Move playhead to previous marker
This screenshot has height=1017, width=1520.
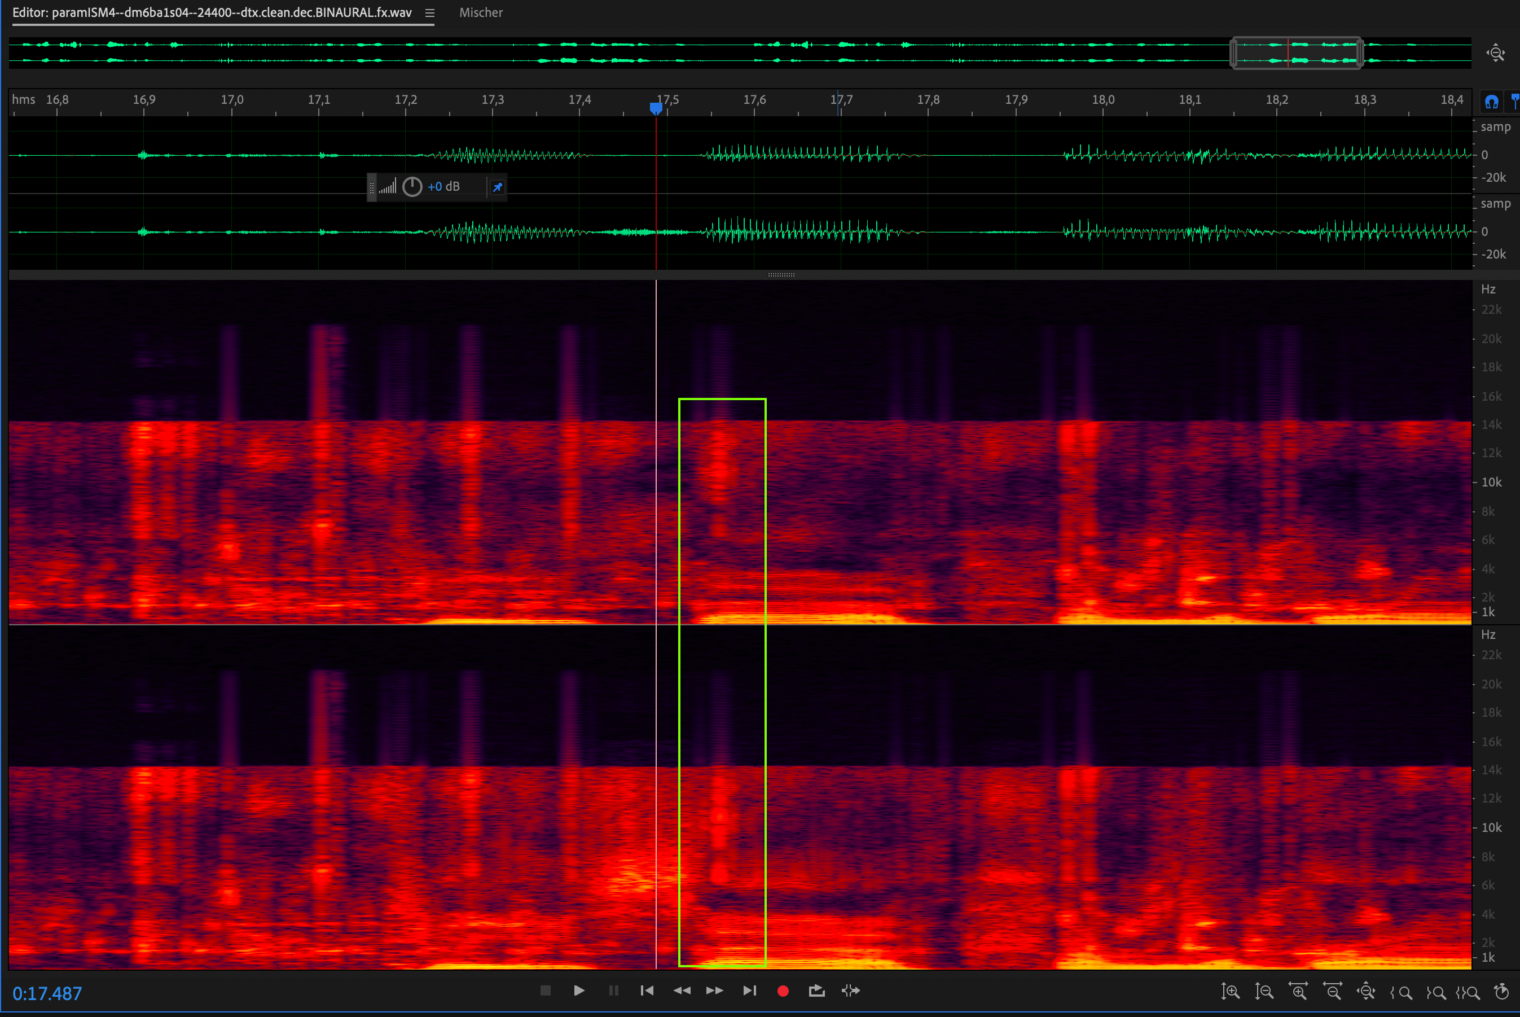pos(647,991)
